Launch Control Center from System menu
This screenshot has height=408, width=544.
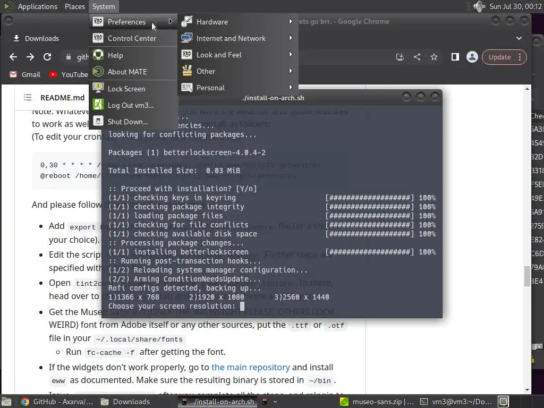click(x=133, y=38)
